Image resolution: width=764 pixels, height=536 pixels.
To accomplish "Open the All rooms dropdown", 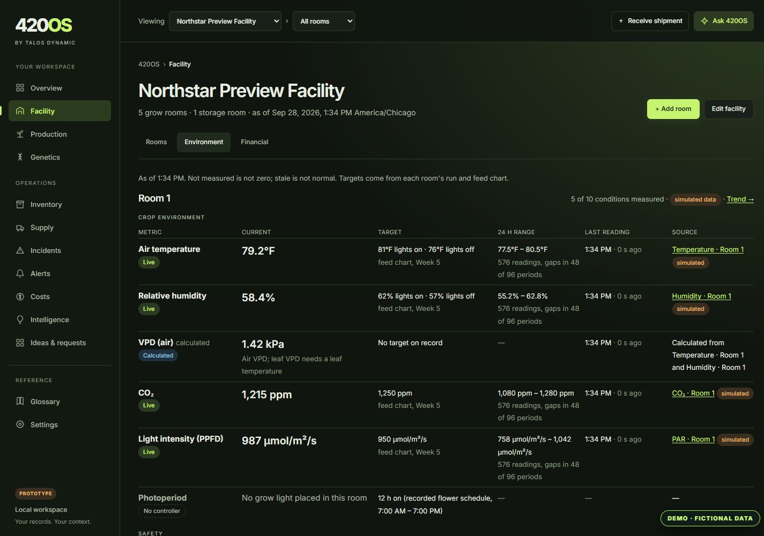I will coord(324,21).
